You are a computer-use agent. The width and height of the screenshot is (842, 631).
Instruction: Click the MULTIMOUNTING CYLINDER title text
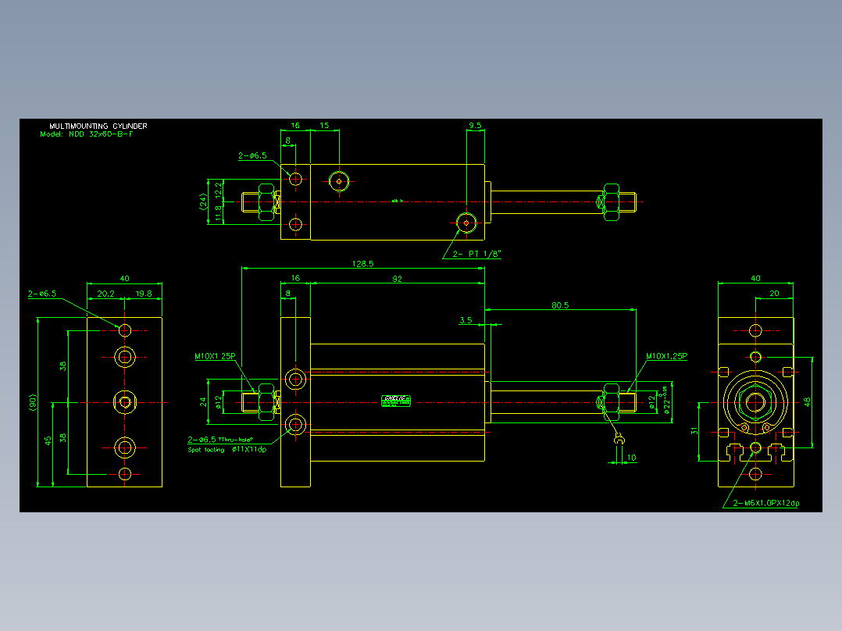point(98,127)
